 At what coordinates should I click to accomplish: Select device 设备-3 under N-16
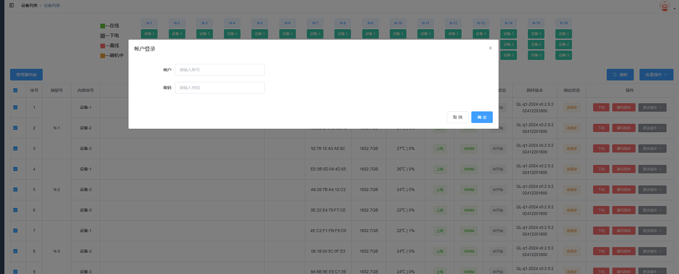563,55
